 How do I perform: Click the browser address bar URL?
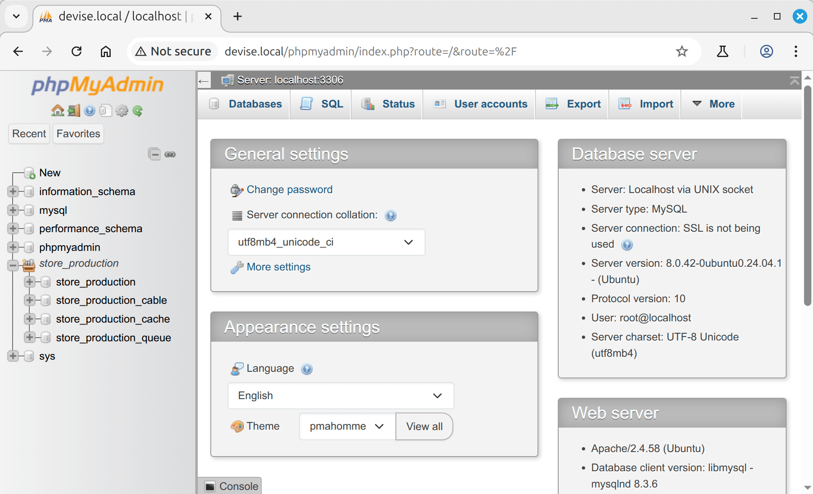coord(370,51)
